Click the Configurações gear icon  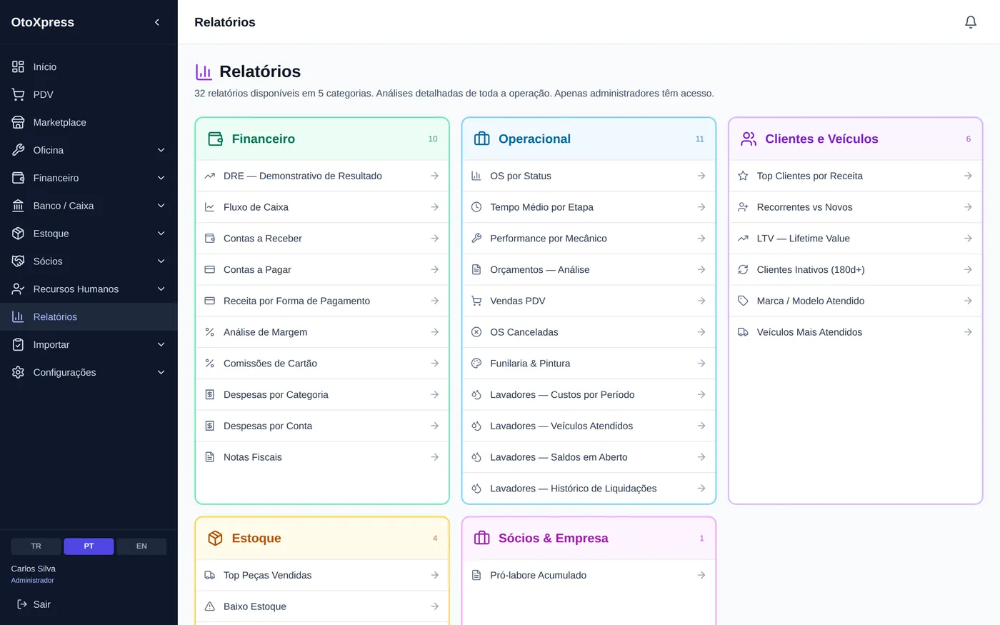coord(19,373)
